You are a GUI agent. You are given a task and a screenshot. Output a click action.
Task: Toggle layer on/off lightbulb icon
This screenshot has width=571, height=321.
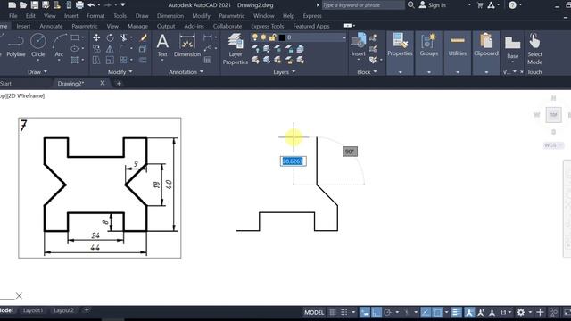255,37
